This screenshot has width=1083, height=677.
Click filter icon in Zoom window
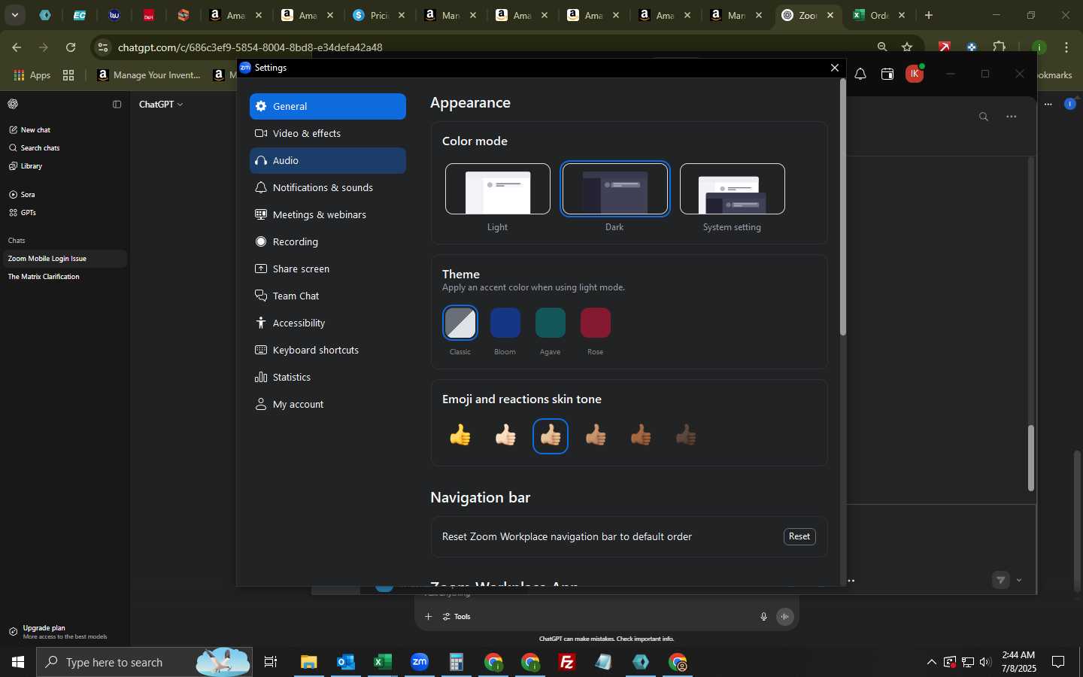(1000, 580)
